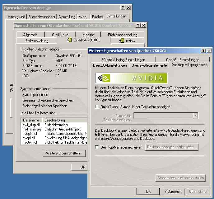
Task: Select the Problembehandlung tab
Action: click(123, 35)
